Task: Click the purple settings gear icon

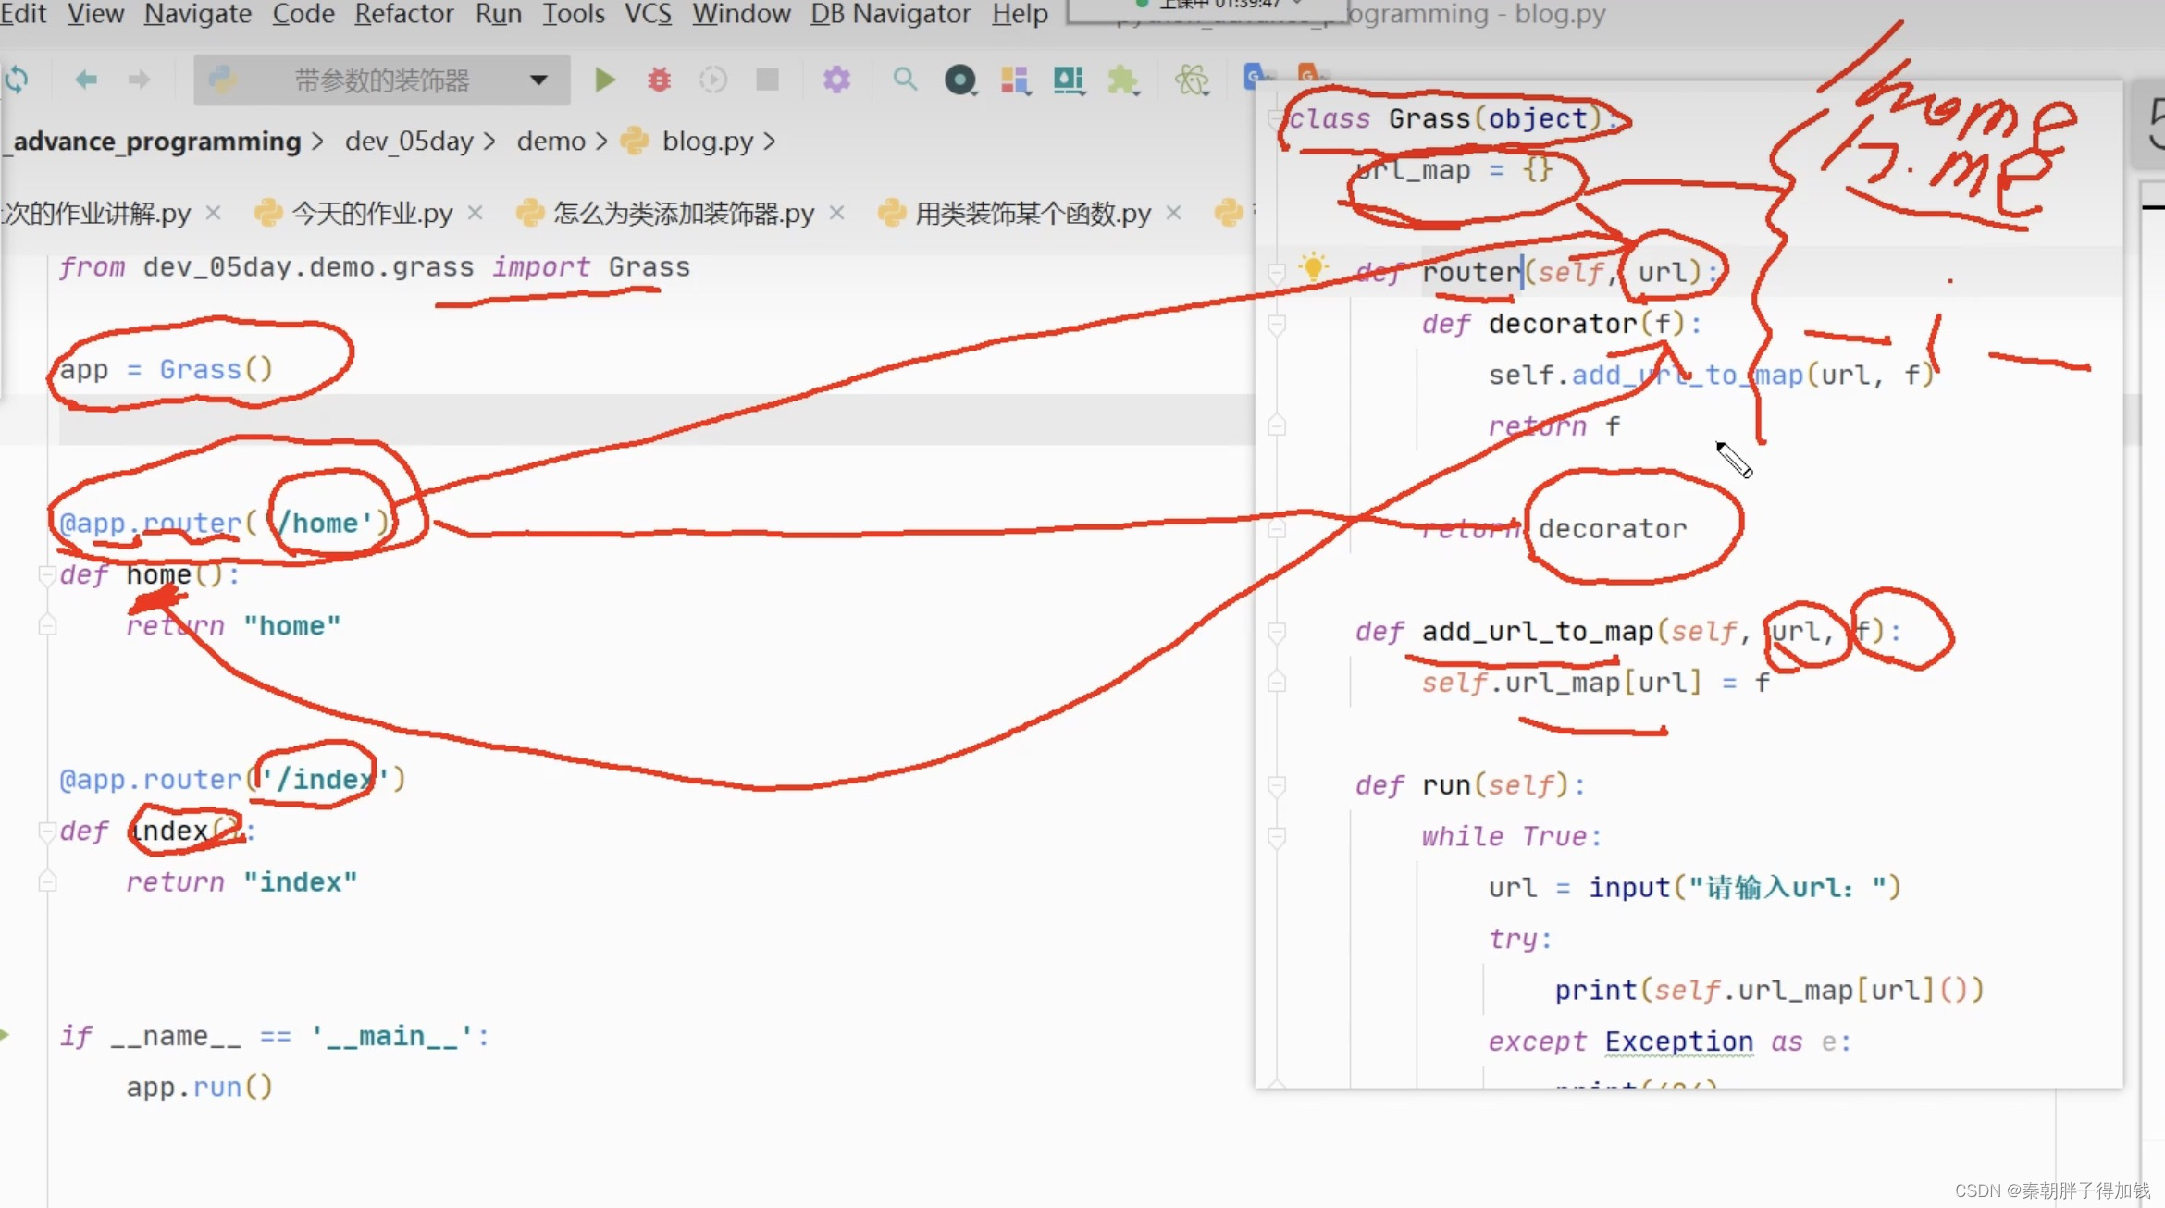Action: [836, 80]
